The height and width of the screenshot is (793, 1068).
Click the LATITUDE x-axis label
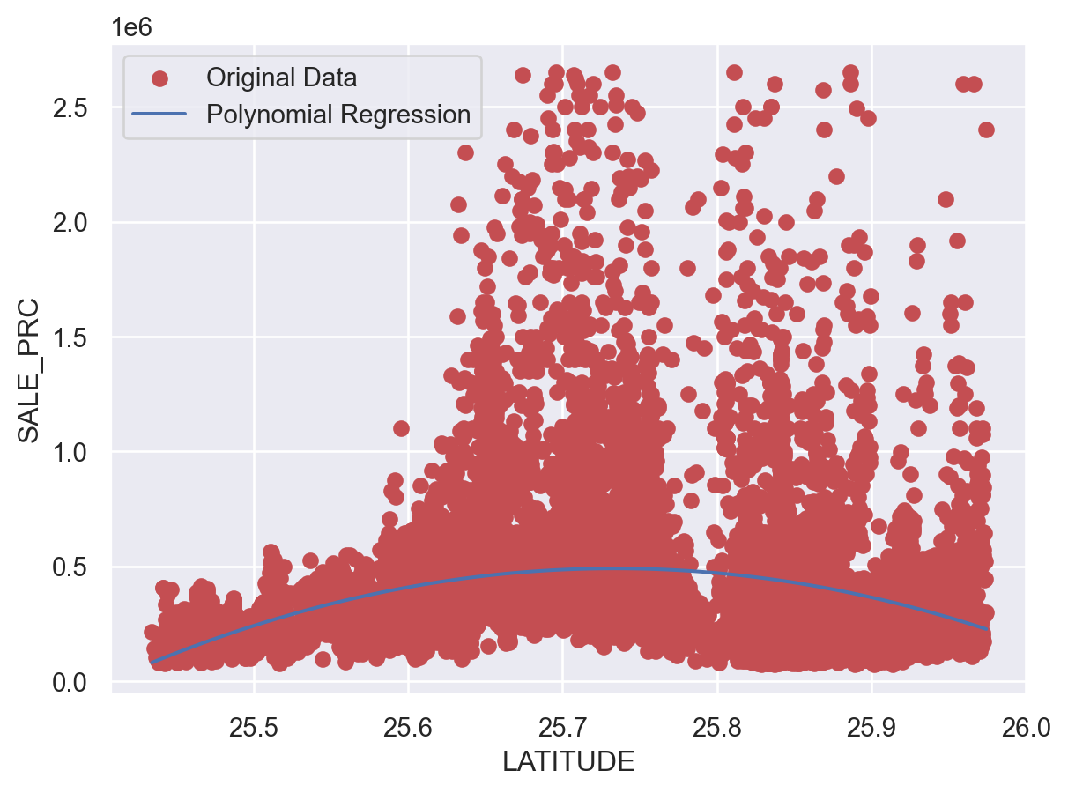pyautogui.click(x=568, y=762)
